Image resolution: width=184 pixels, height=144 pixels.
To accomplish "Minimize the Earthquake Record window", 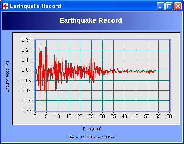I will [160, 6].
